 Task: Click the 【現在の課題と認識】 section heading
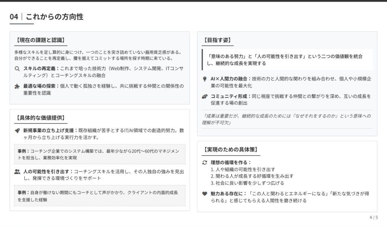[39, 40]
